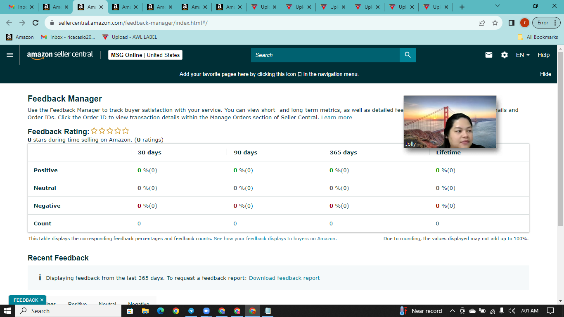564x317 pixels.
Task: Click the Count row label
Action: [x=43, y=223]
